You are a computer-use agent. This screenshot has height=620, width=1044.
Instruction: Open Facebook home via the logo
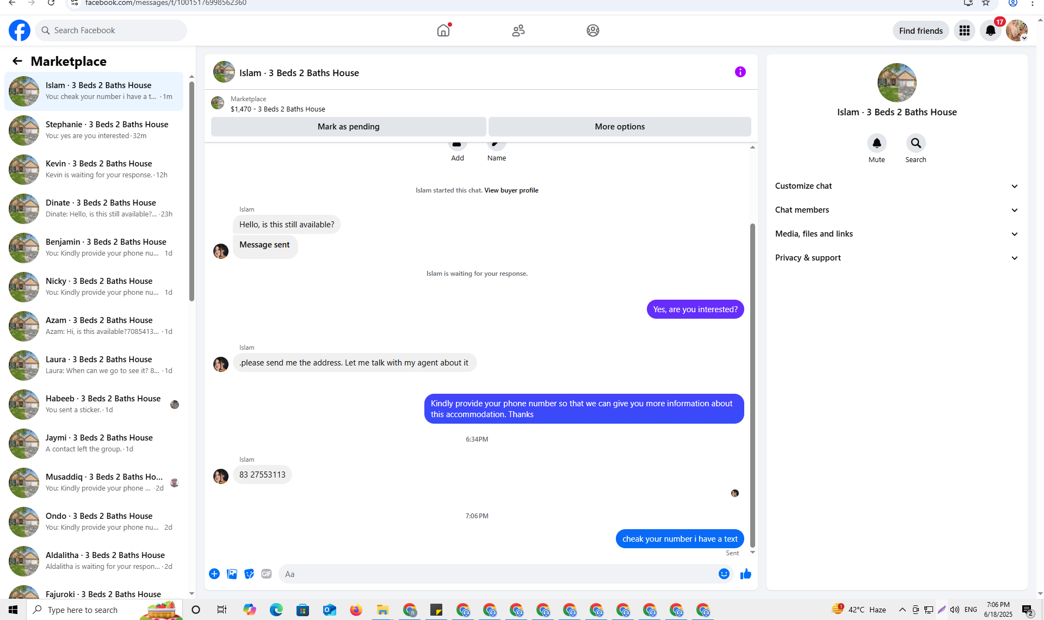[20, 30]
